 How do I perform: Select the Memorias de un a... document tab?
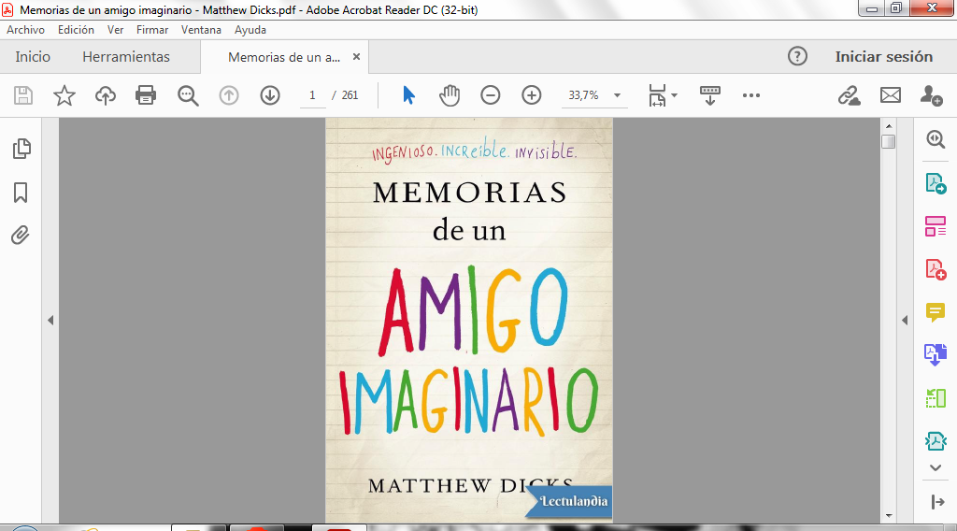click(x=284, y=57)
